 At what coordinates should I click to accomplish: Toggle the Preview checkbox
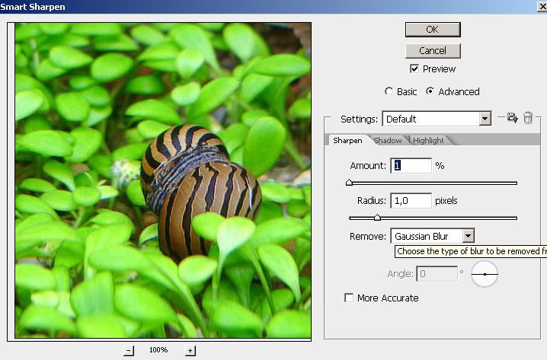[x=414, y=69]
